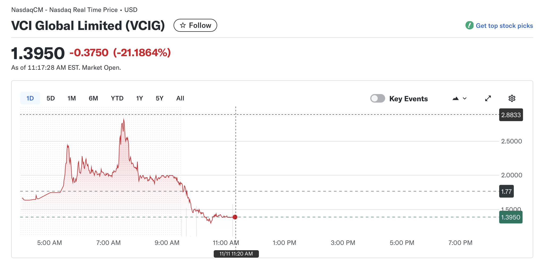Screen dimensions: 538x260
Task: Switch to 5D time range
Action: pyautogui.click(x=51, y=98)
